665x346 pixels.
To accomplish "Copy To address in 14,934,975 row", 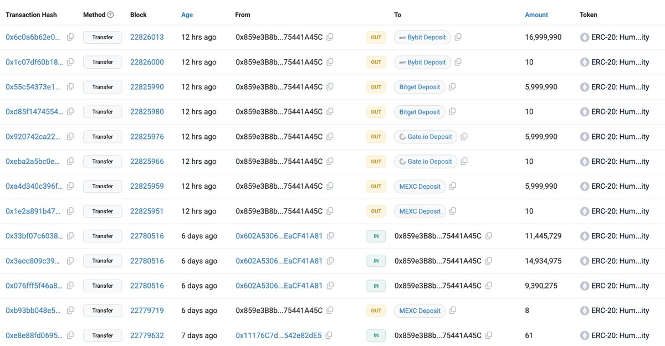I will tap(489, 261).
